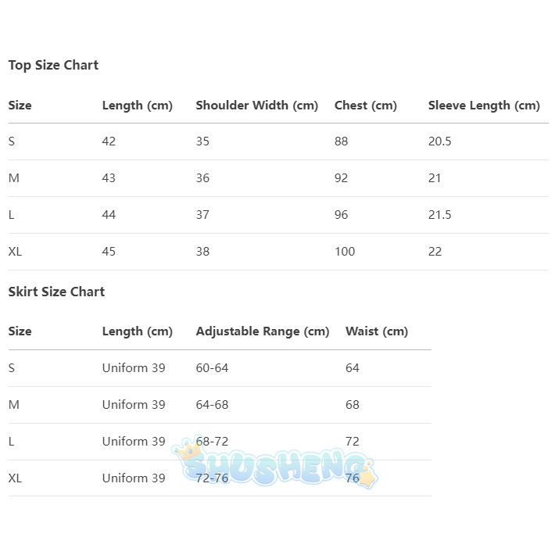Select the sleeve length value 21.5
Image resolution: width=555 pixels, height=555 pixels.
[x=439, y=215]
